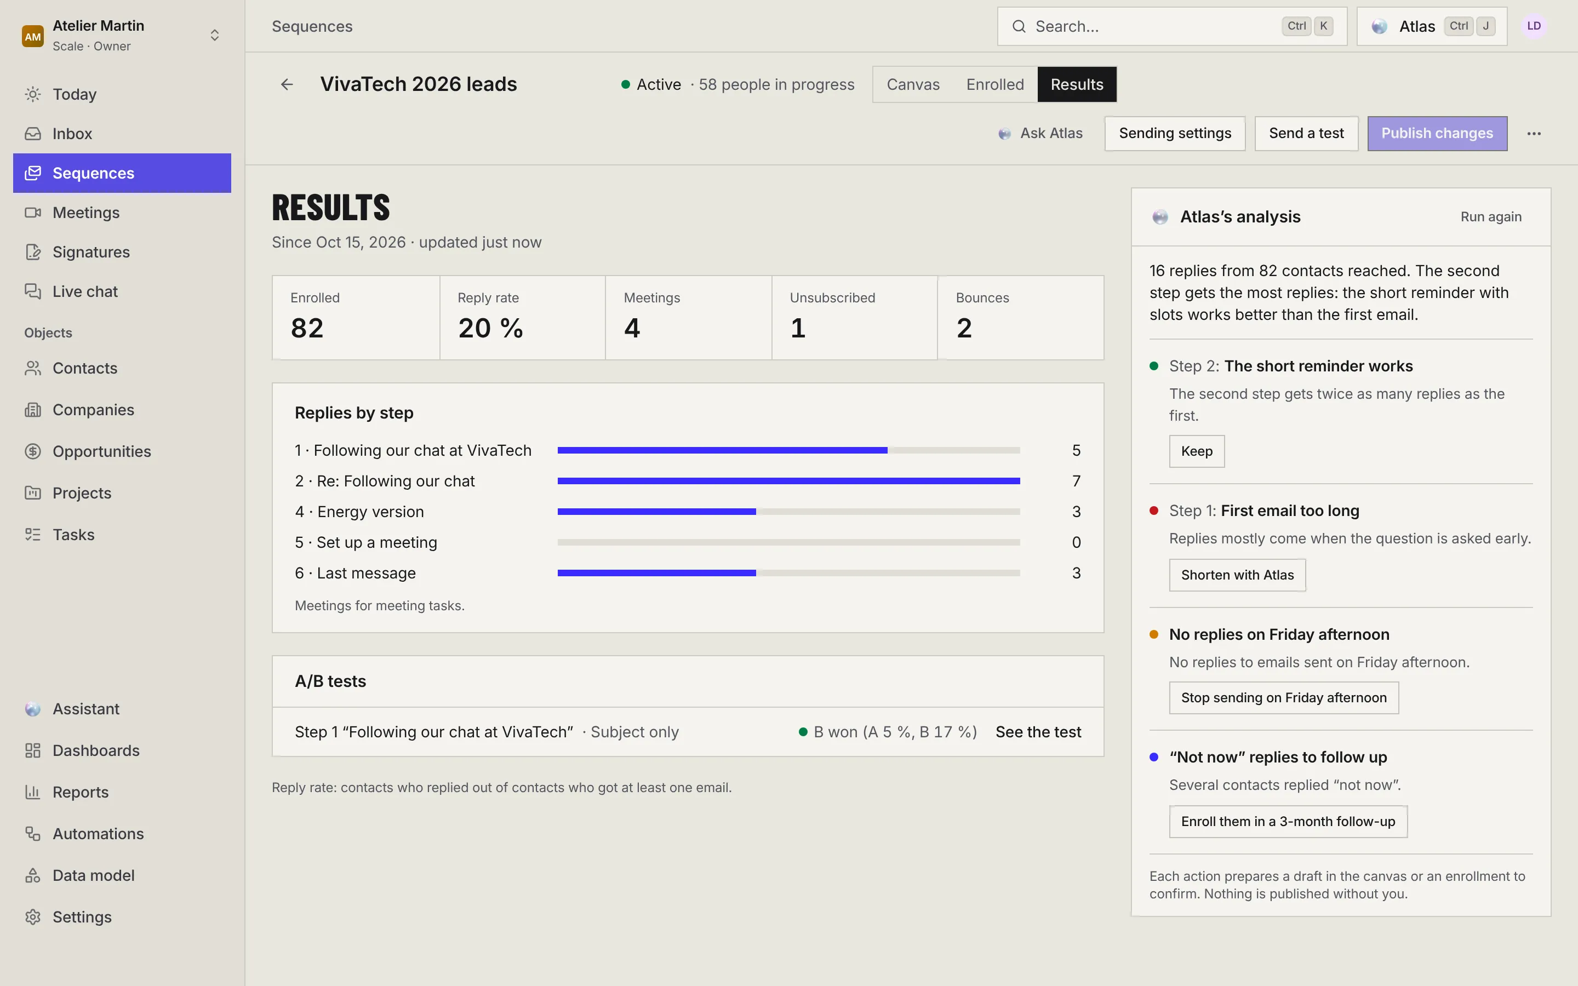
Task: Open the Automations icon in sidebar
Action: [33, 833]
